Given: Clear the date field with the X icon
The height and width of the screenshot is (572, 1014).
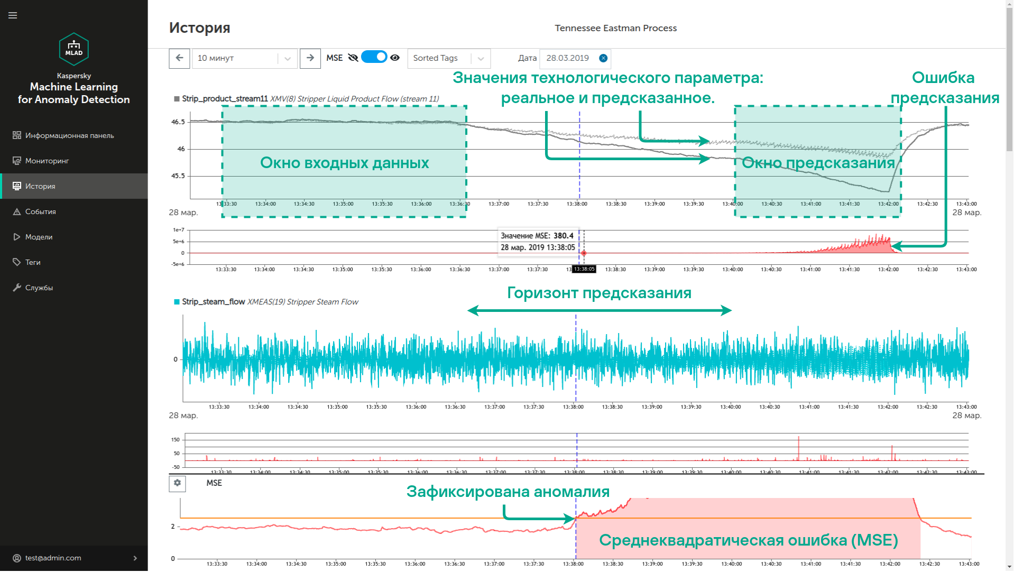Looking at the screenshot, I should tap(603, 58).
